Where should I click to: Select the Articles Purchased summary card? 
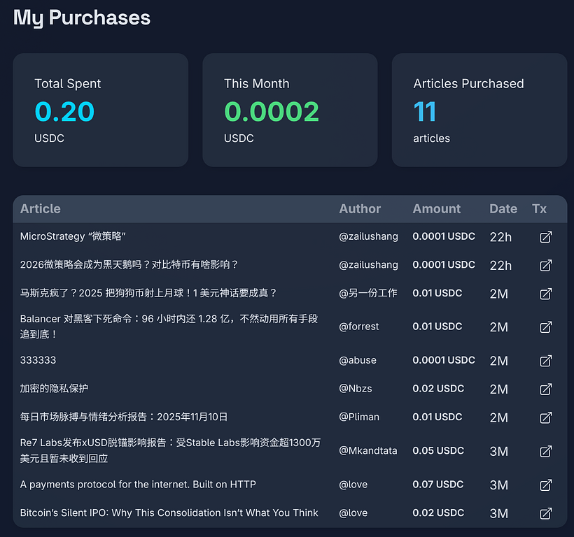click(479, 110)
